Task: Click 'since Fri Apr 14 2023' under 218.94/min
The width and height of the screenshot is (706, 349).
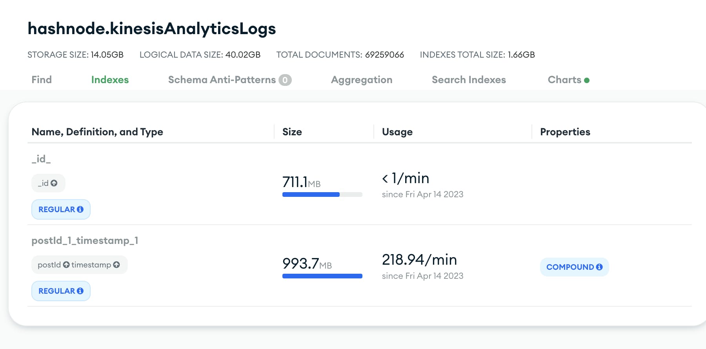Action: click(x=423, y=276)
